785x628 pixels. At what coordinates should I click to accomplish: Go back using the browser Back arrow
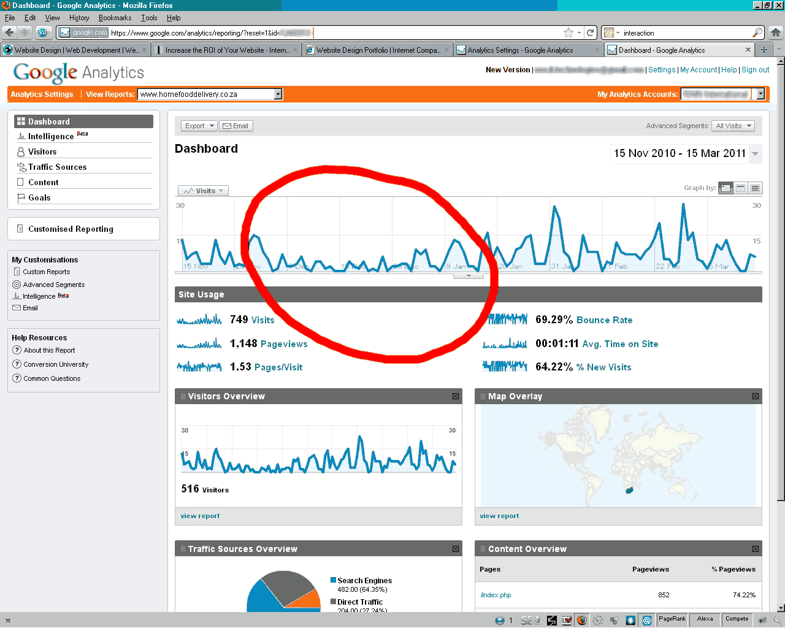(10, 33)
